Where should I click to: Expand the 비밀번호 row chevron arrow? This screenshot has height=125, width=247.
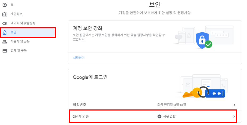[234, 105]
